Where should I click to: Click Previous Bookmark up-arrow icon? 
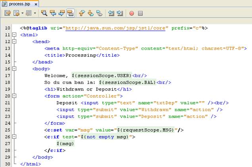tap(82, 13)
